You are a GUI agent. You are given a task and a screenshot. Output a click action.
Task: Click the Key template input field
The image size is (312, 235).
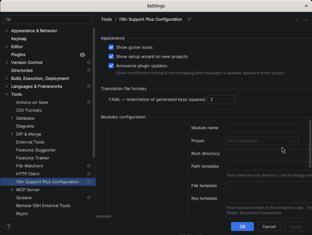click(x=269, y=199)
